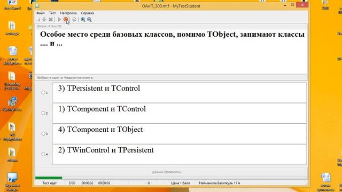
Task: Open the статья document icon on desktop
Action: coord(12,55)
